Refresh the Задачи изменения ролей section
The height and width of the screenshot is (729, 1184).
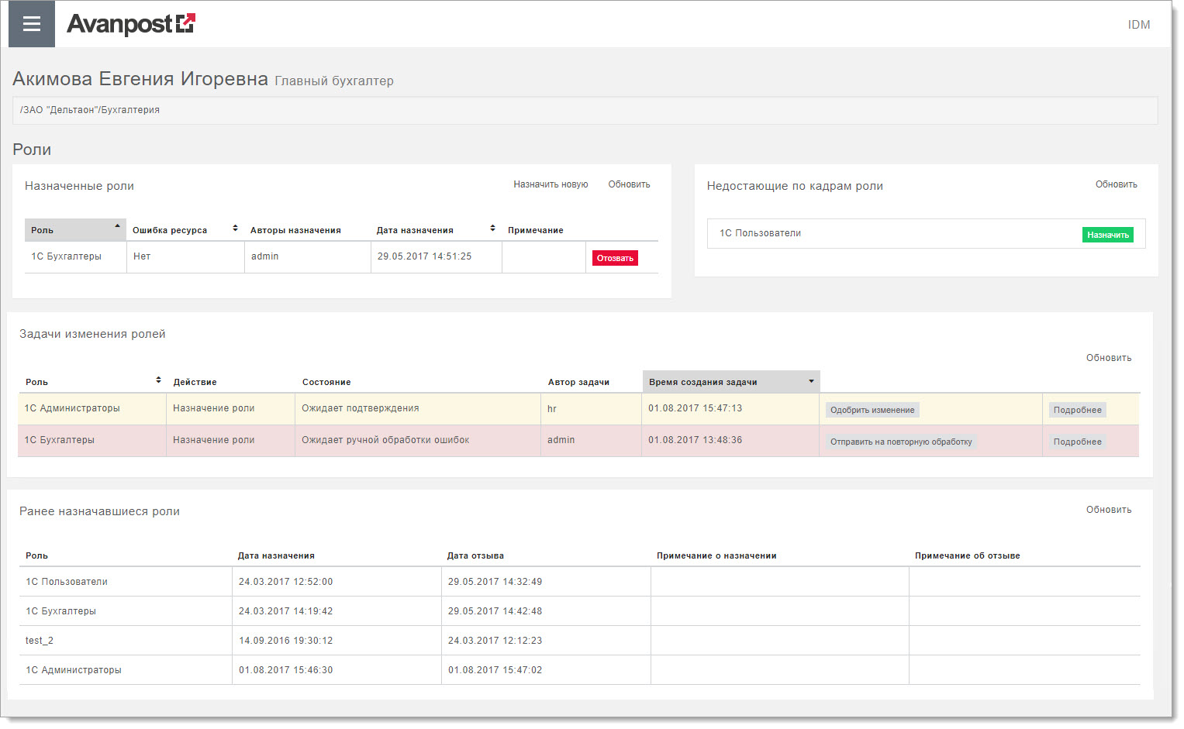(x=1108, y=358)
